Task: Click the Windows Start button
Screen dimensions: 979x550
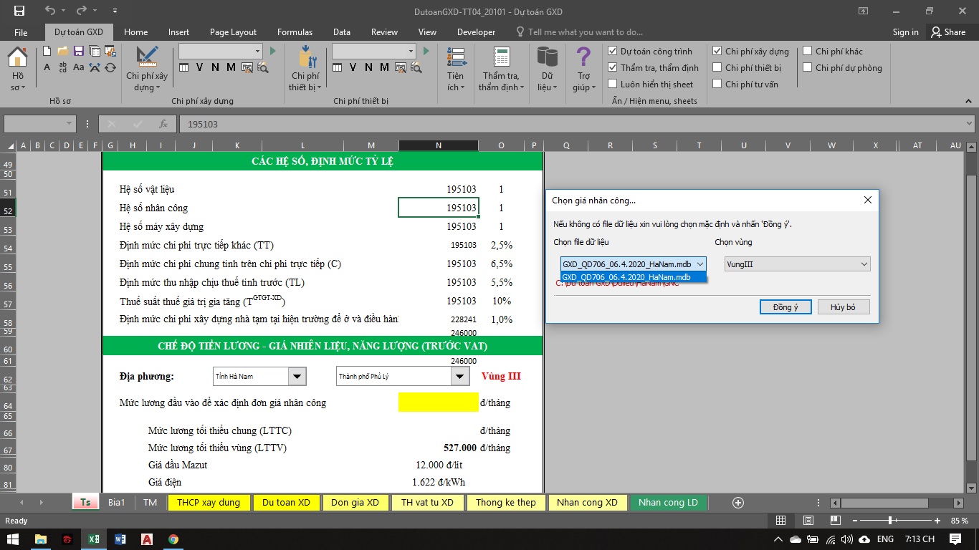Action: tap(13, 539)
